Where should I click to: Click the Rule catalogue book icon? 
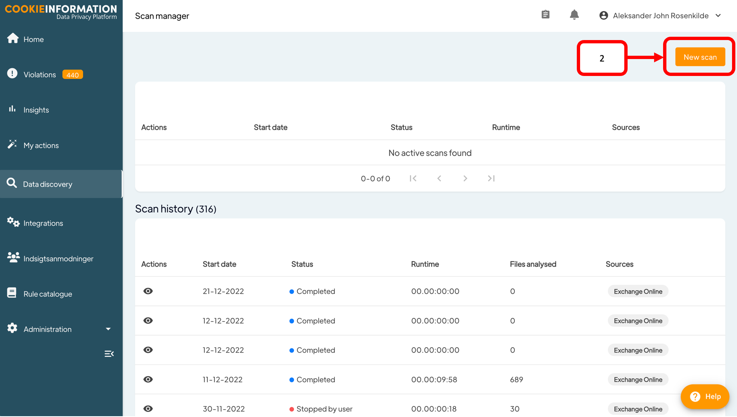(12, 293)
